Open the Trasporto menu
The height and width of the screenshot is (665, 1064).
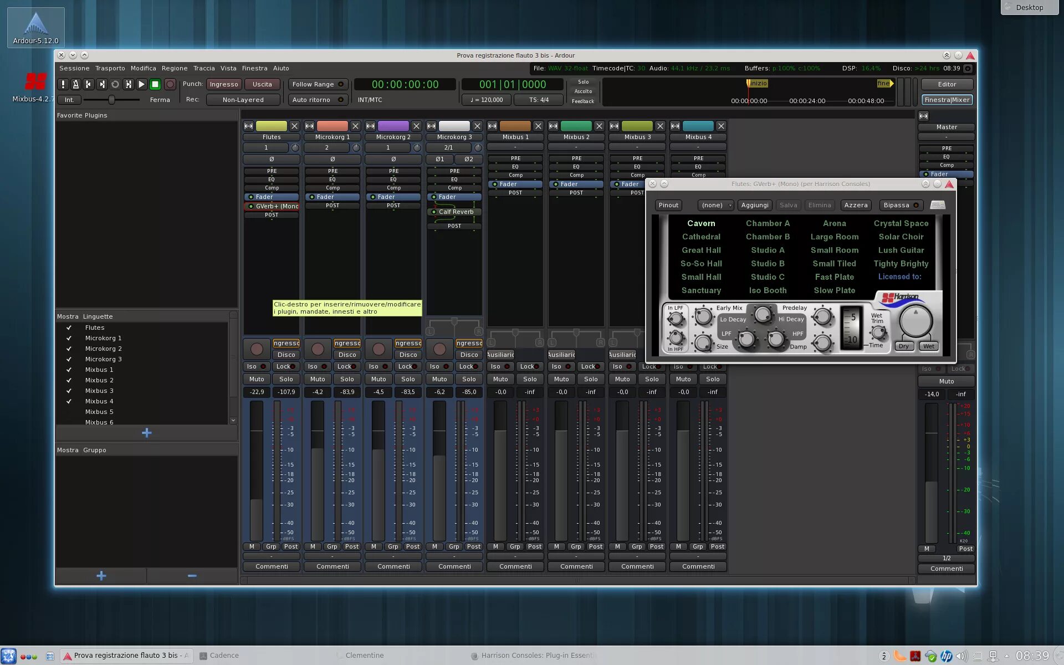pos(110,68)
